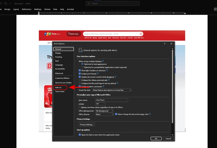Click info icon beside Collapse the ribbon automatically
Viewport: 217px width, 148px height.
click(109, 80)
